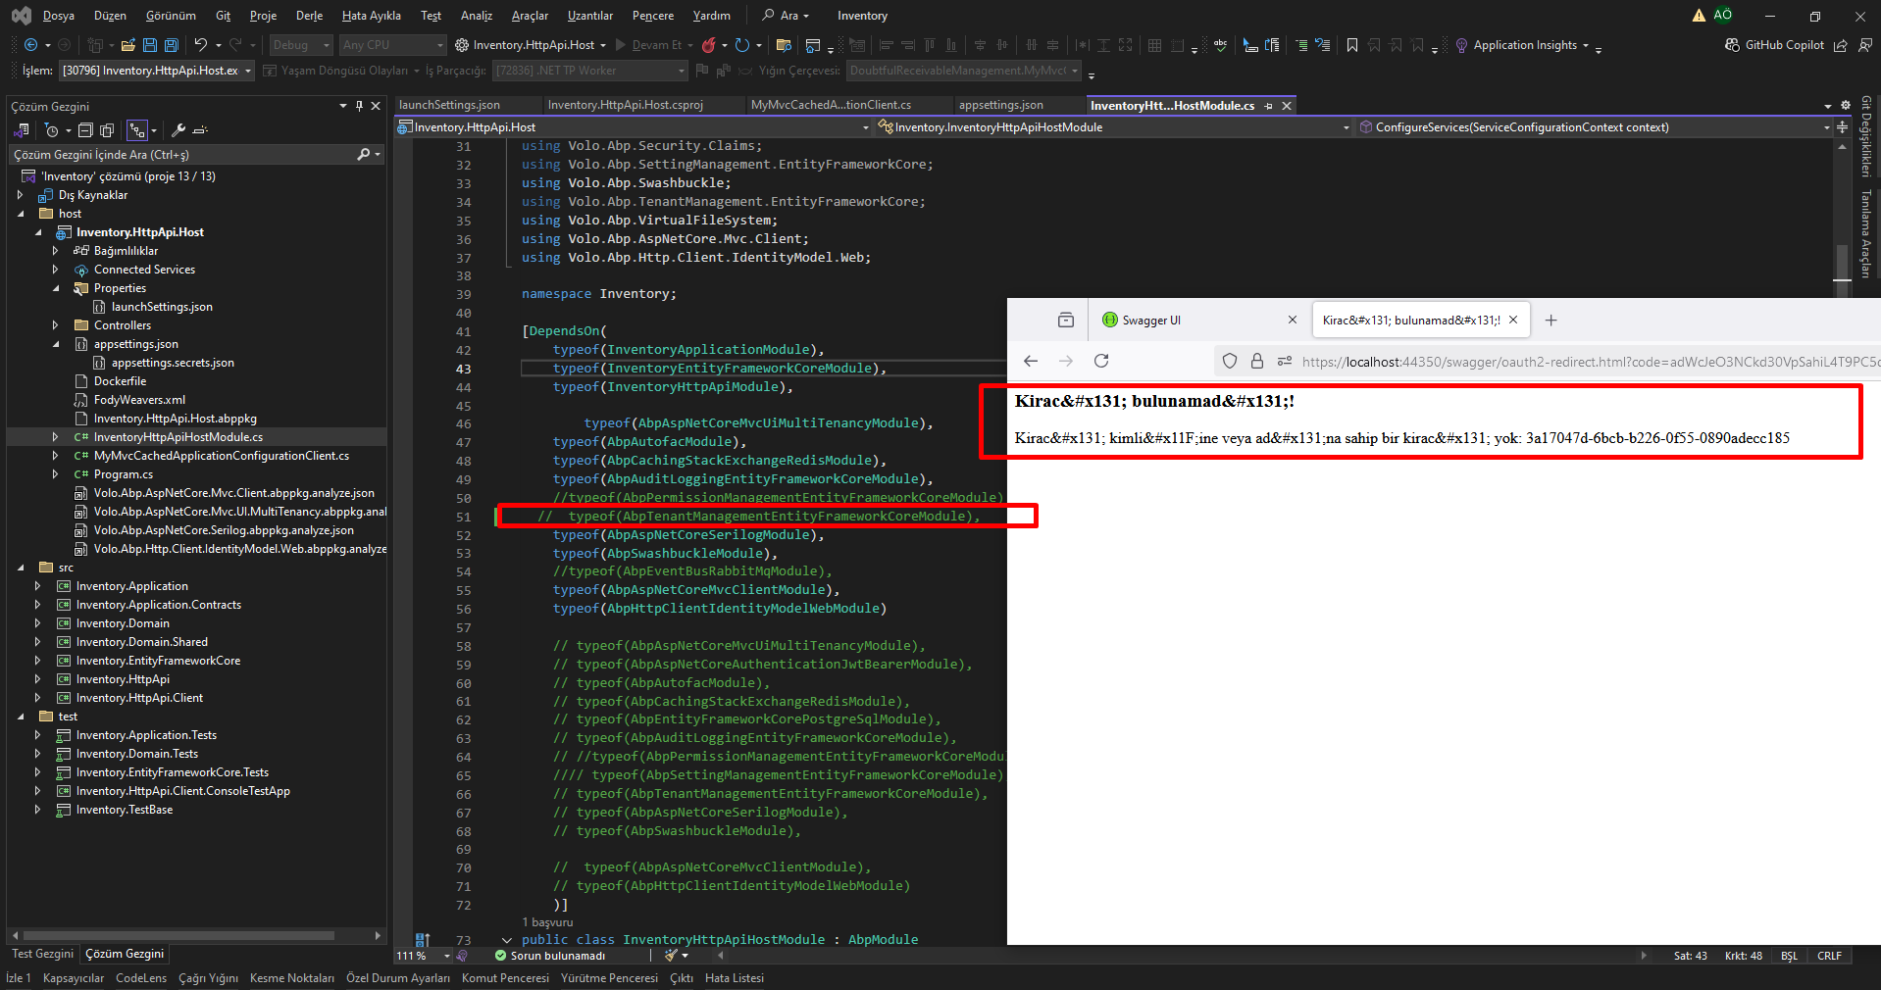This screenshot has height=990, width=1881.
Task: Toggle auto-hide pin of Solution Explorer panel
Action: tap(359, 106)
